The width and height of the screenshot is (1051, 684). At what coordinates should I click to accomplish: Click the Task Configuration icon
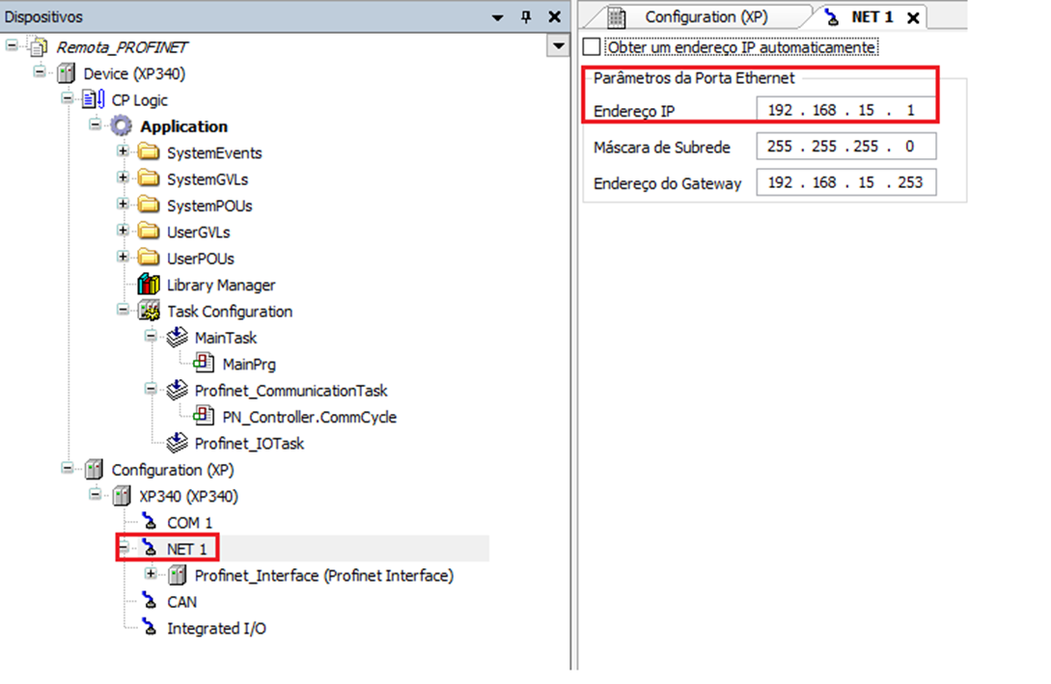point(149,312)
